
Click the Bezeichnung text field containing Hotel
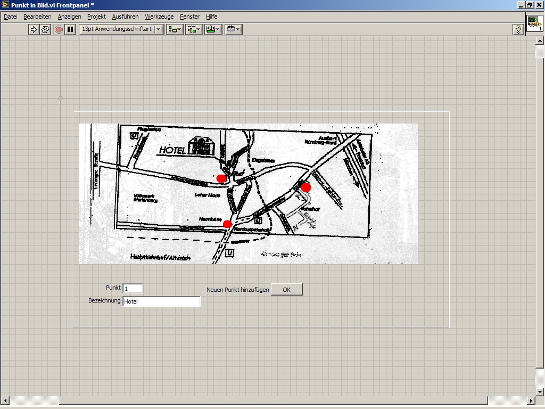point(161,301)
